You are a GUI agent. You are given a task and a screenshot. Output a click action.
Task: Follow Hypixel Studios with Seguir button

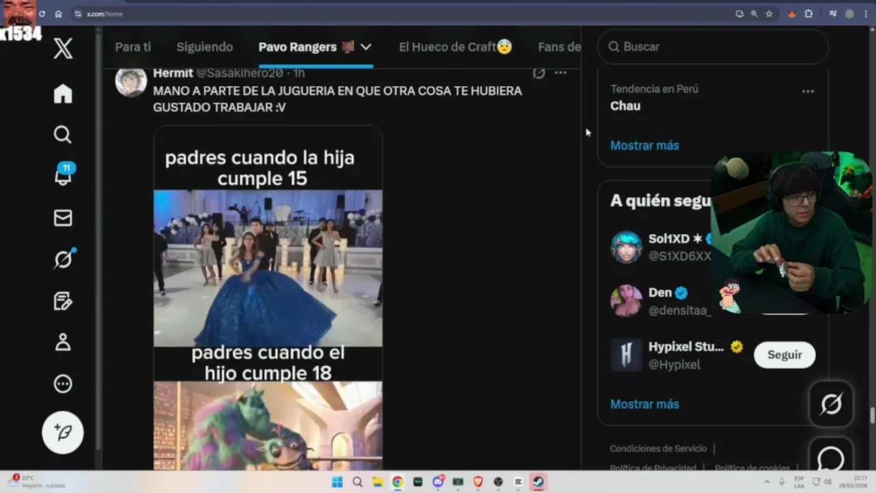pos(784,355)
